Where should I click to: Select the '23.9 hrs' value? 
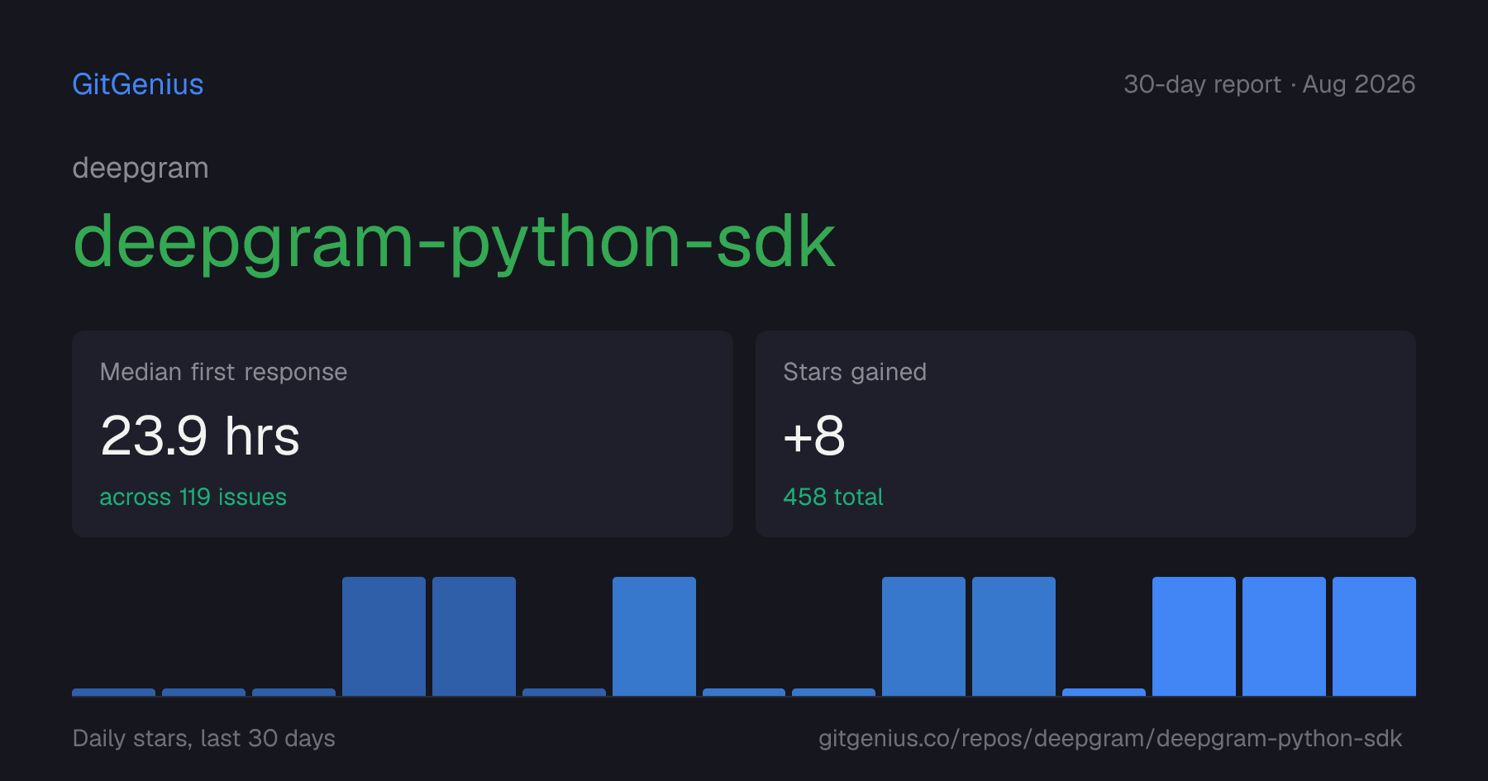point(200,436)
